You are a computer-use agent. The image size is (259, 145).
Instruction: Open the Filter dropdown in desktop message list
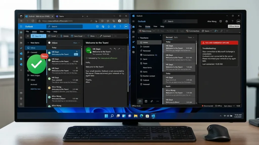[x=191, y=38]
